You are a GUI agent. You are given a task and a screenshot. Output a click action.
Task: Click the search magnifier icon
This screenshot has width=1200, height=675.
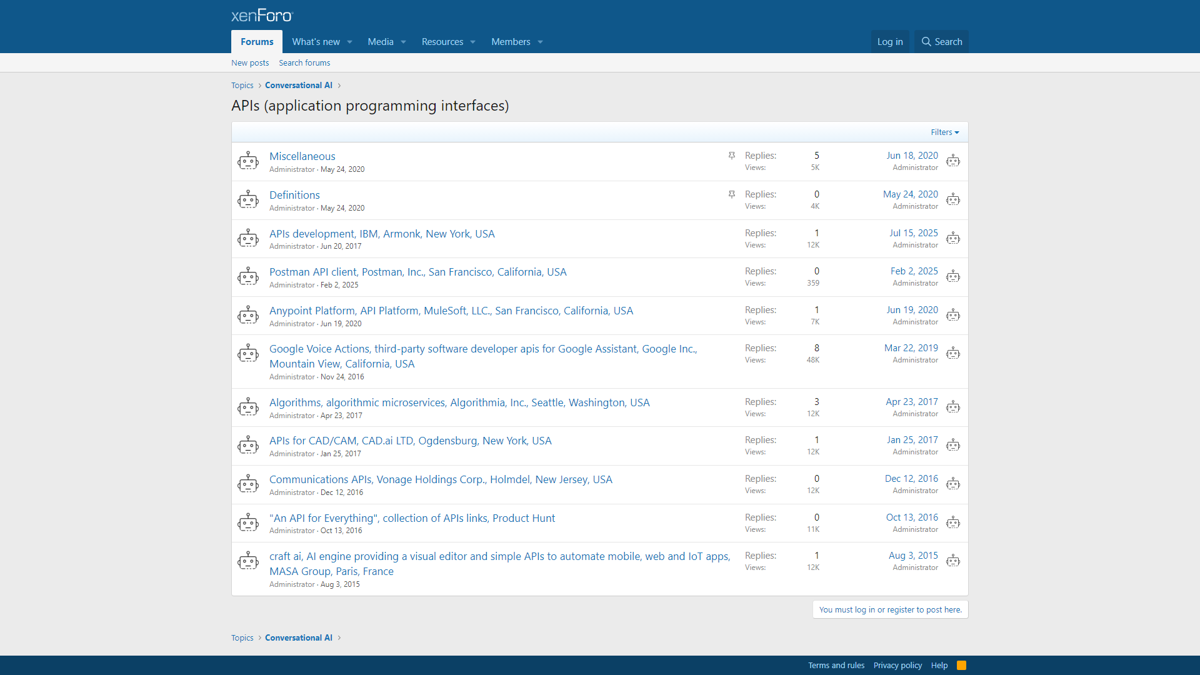[x=926, y=42]
